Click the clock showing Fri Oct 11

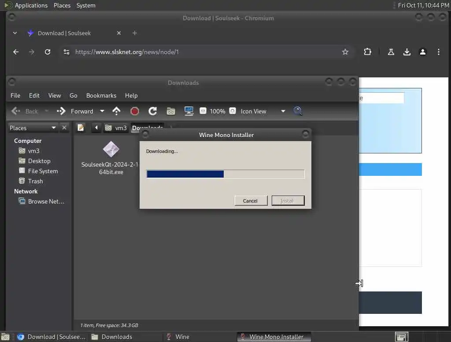(423, 5)
